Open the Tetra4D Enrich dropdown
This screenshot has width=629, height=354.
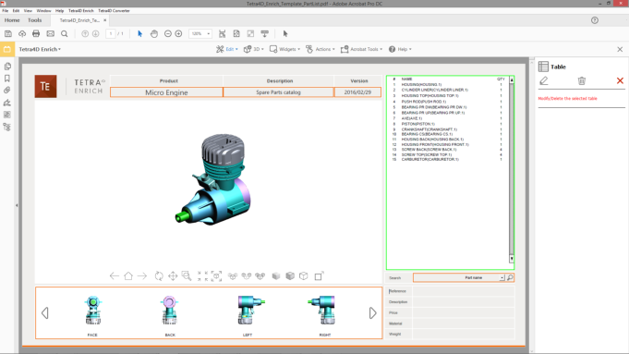[x=40, y=49]
